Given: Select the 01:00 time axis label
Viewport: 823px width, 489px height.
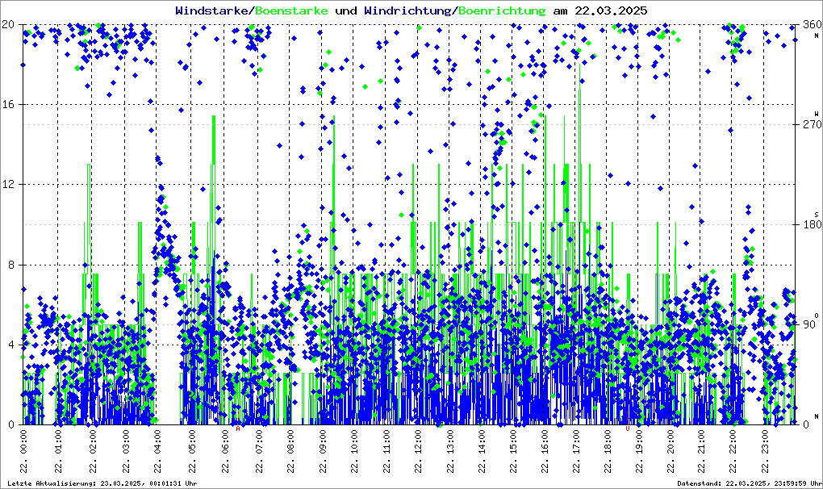Looking at the screenshot, I should (58, 451).
